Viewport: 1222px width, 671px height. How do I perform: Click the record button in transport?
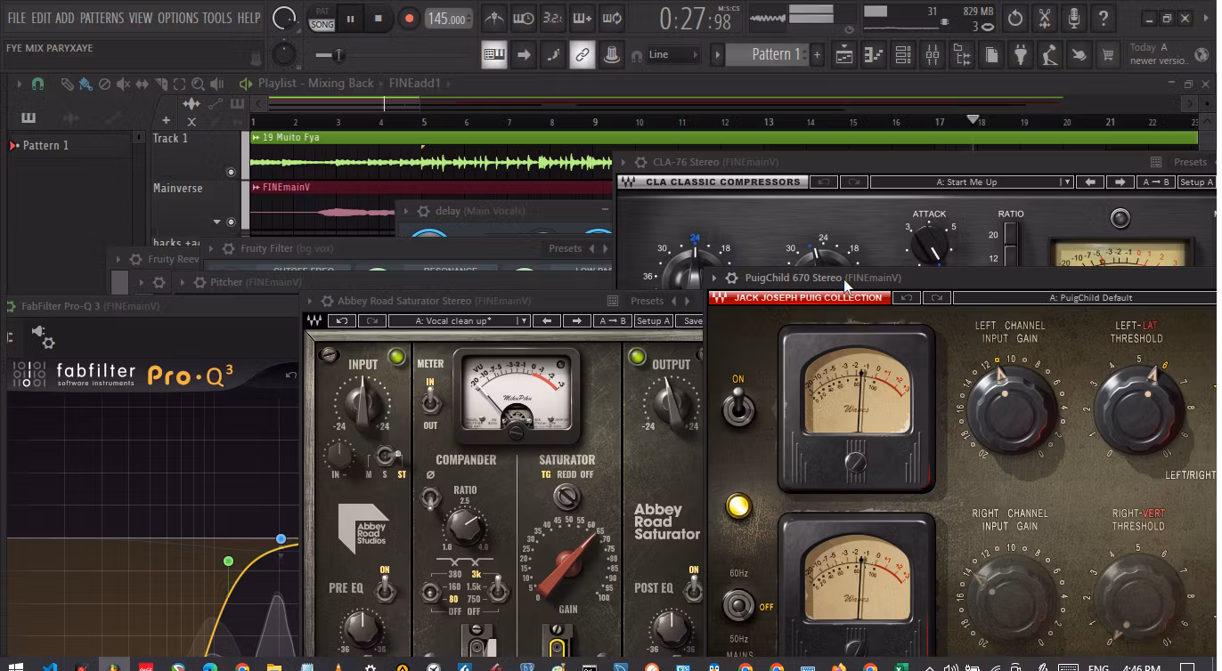pyautogui.click(x=409, y=18)
